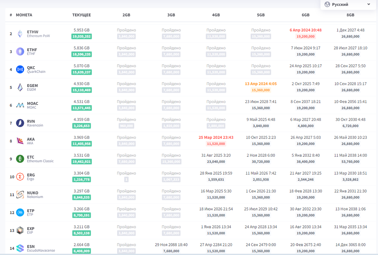Open the NUKO coin name link
Screen dimensions: 378x255
click(32, 193)
